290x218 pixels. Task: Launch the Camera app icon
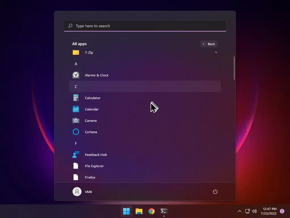tap(76, 120)
